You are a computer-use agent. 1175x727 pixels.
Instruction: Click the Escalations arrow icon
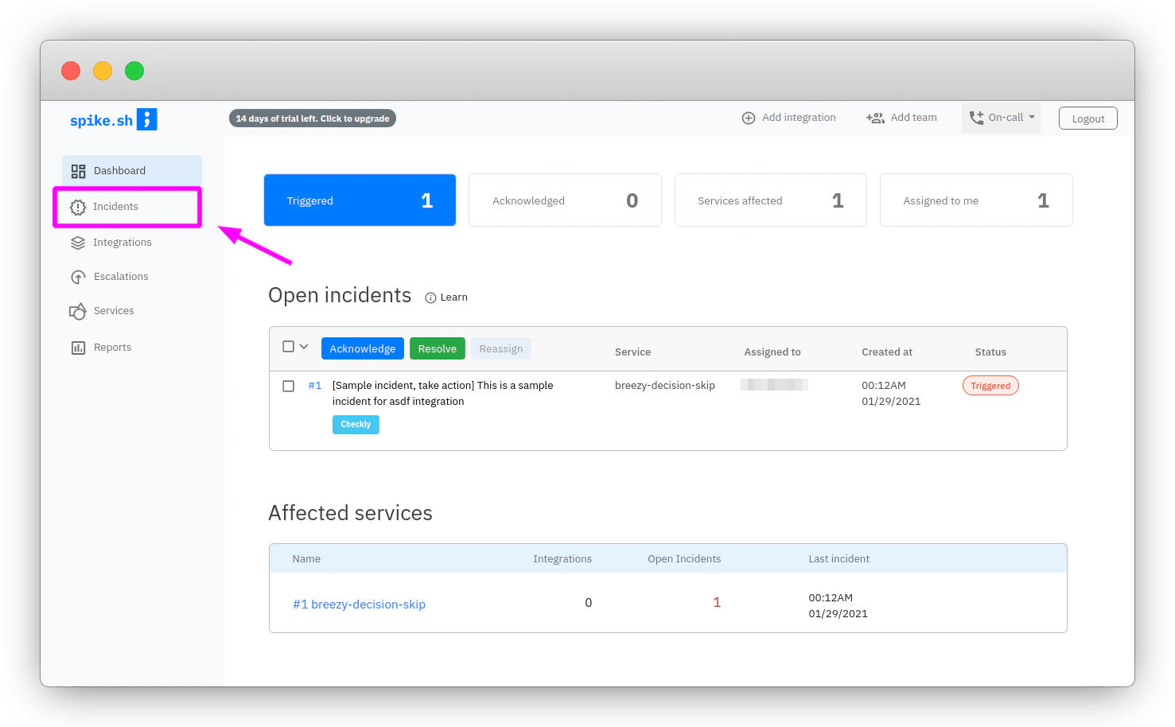point(78,277)
